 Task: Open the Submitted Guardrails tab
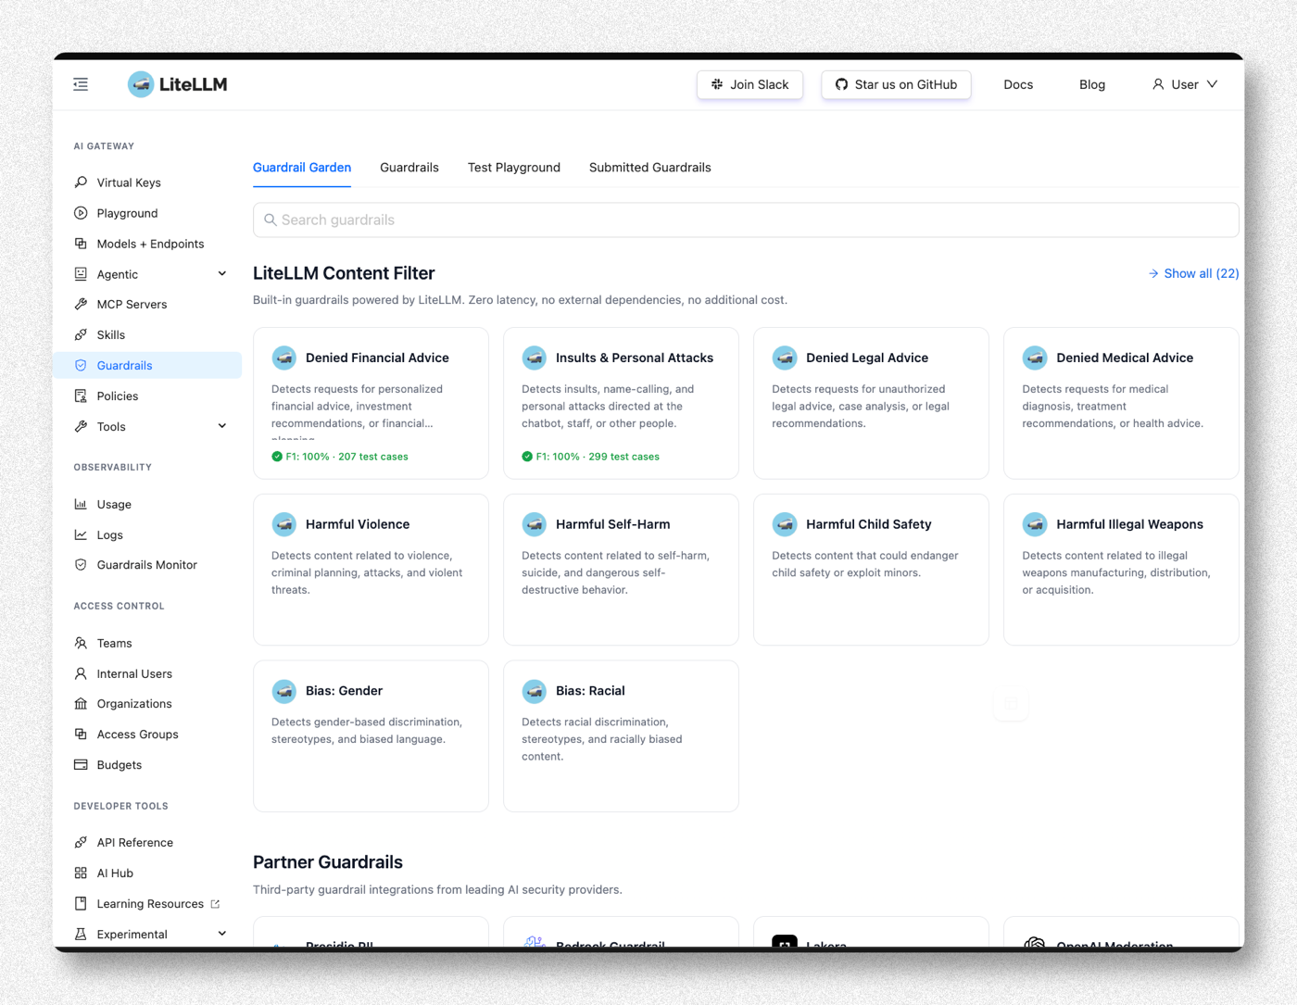point(650,168)
